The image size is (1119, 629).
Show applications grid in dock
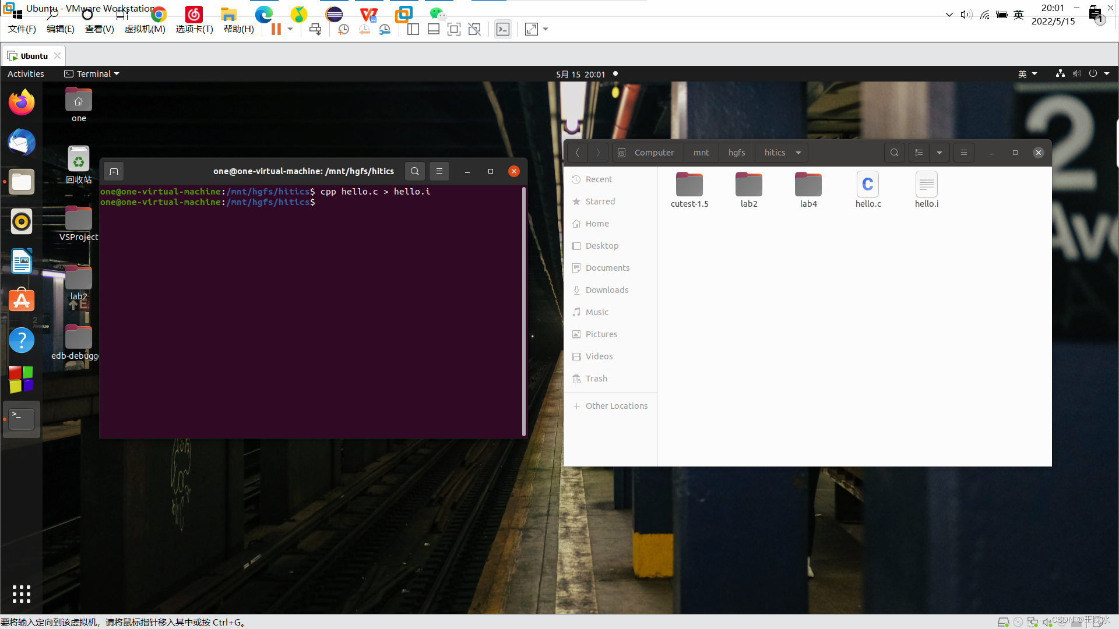pyautogui.click(x=22, y=593)
